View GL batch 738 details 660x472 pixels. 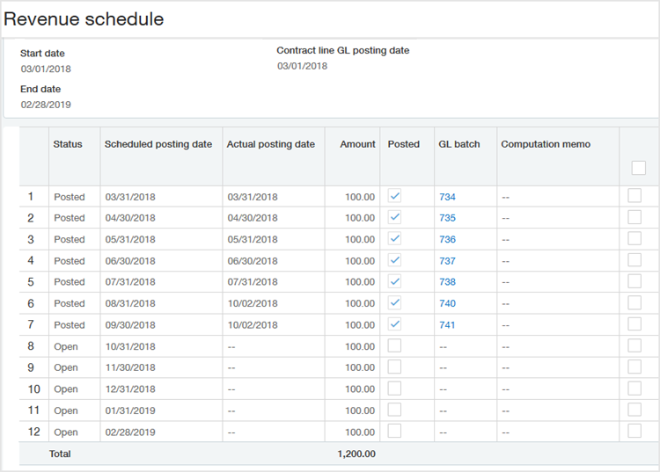(447, 282)
